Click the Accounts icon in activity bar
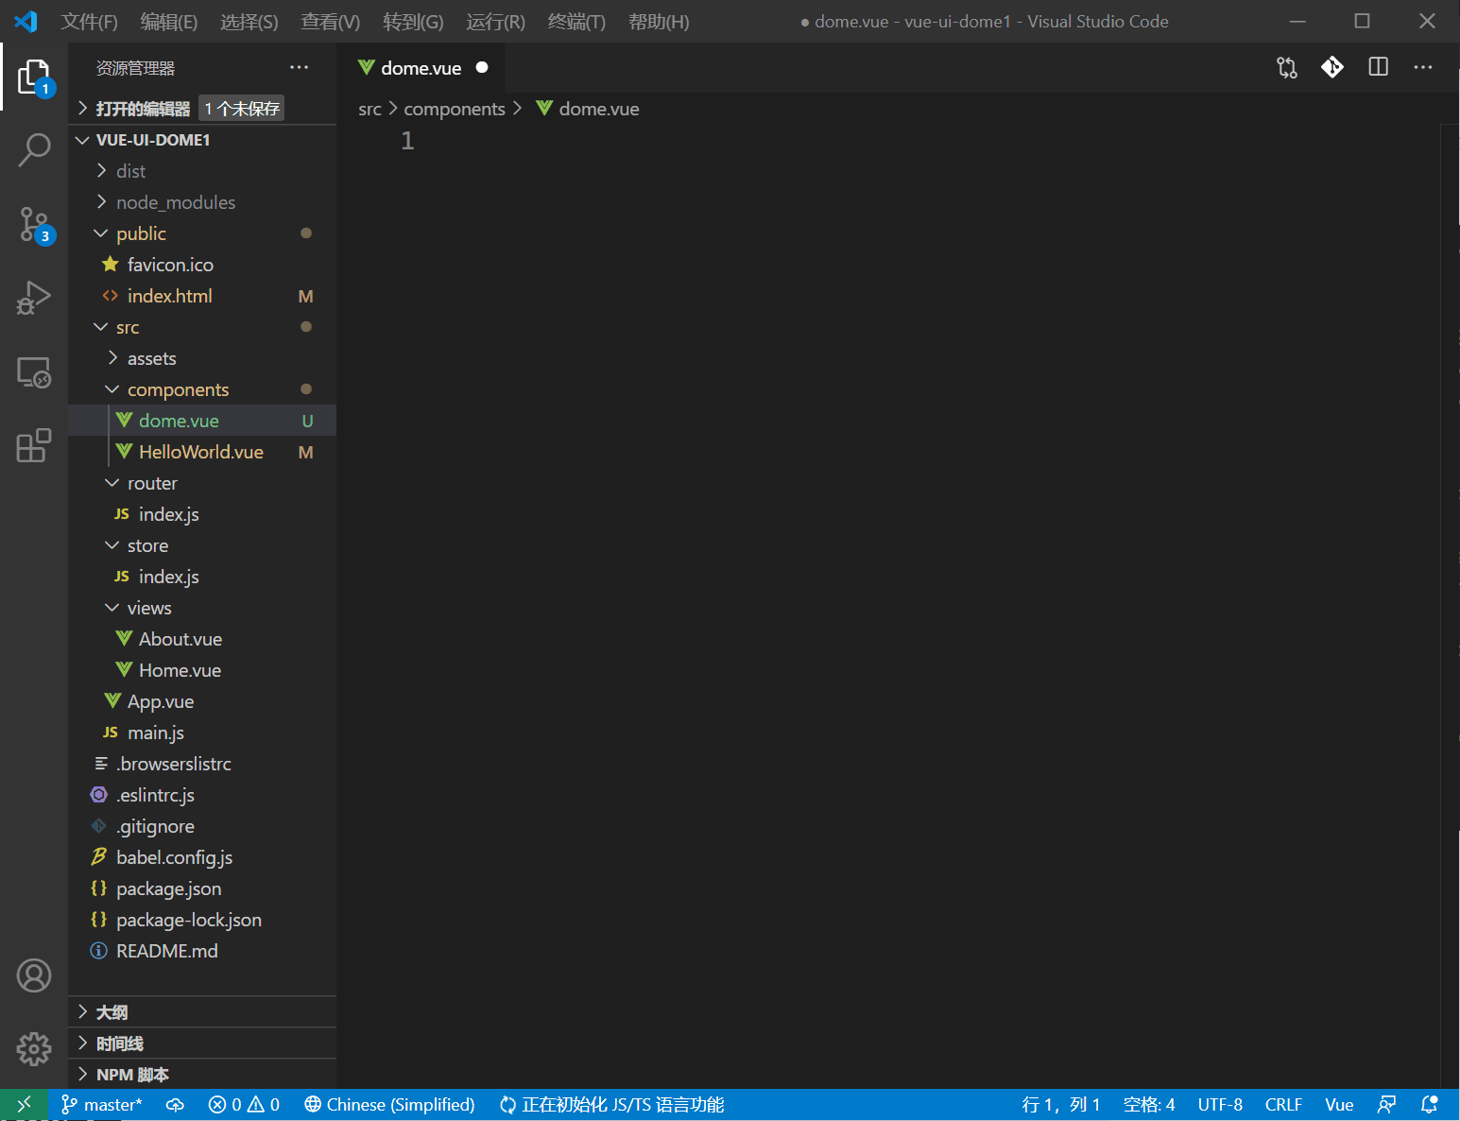 34,975
